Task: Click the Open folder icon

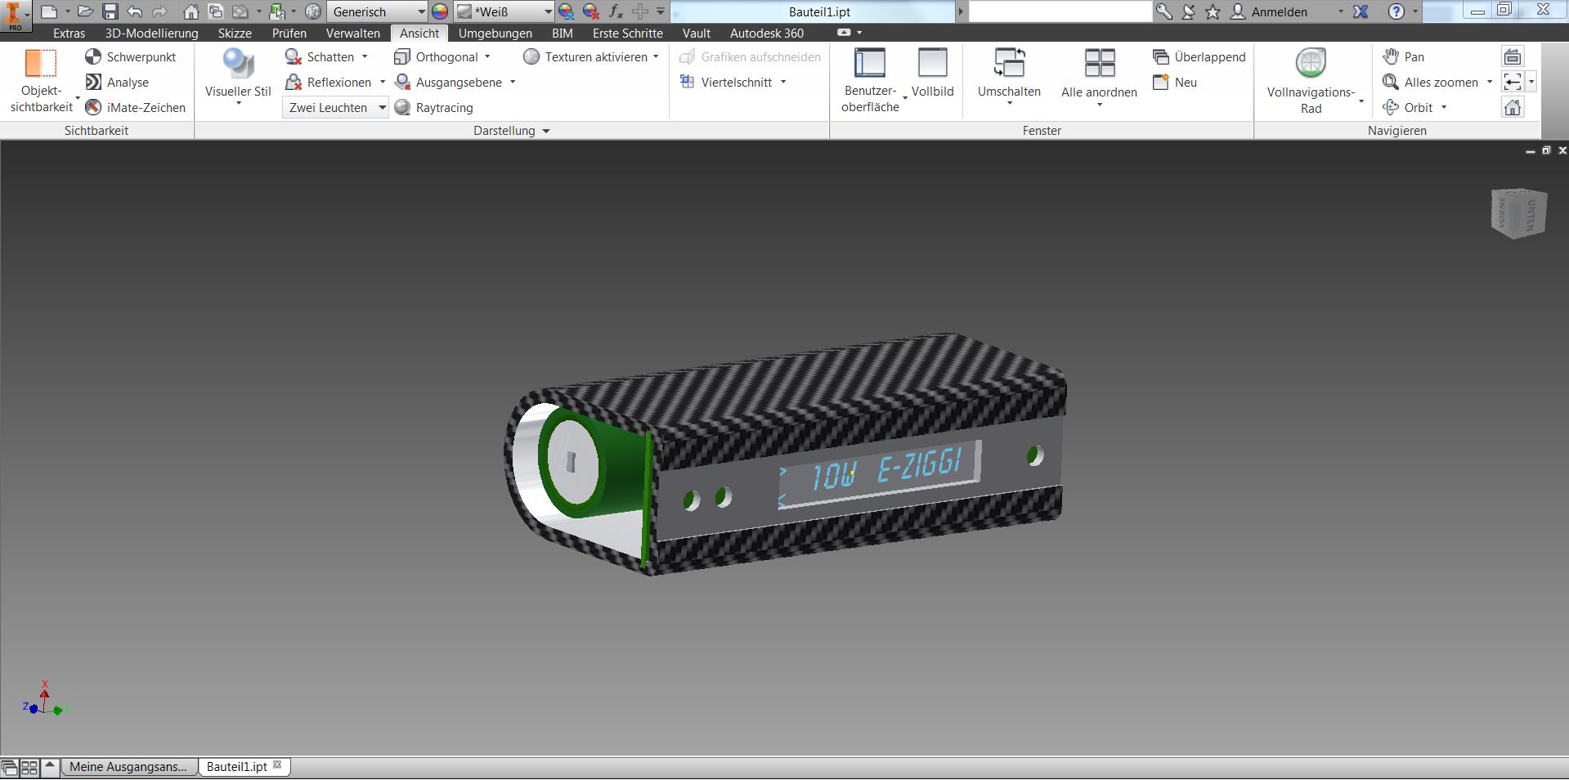Action: tap(85, 11)
